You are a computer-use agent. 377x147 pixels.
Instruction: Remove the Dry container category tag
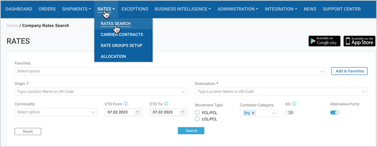click(x=253, y=113)
